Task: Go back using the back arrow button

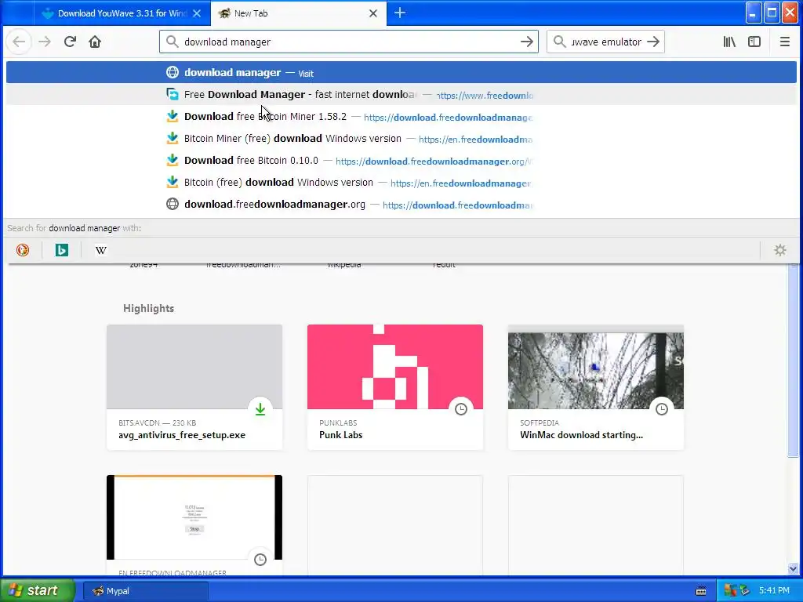Action: (19, 42)
